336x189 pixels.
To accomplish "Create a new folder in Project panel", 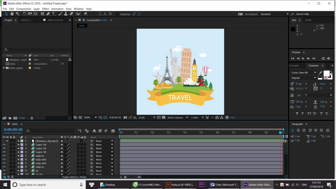I will point(10,118).
